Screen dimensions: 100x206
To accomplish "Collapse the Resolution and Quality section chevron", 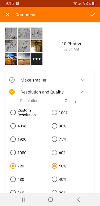I will 83,92.
